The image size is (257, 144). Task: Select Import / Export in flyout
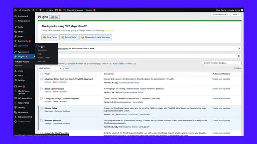tap(44, 58)
